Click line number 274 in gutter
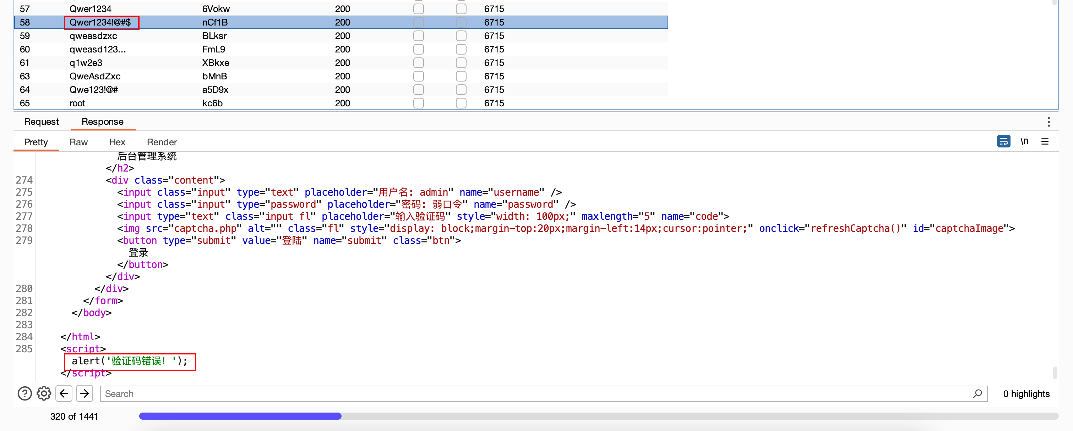This screenshot has height=431, width=1073. pos(24,180)
